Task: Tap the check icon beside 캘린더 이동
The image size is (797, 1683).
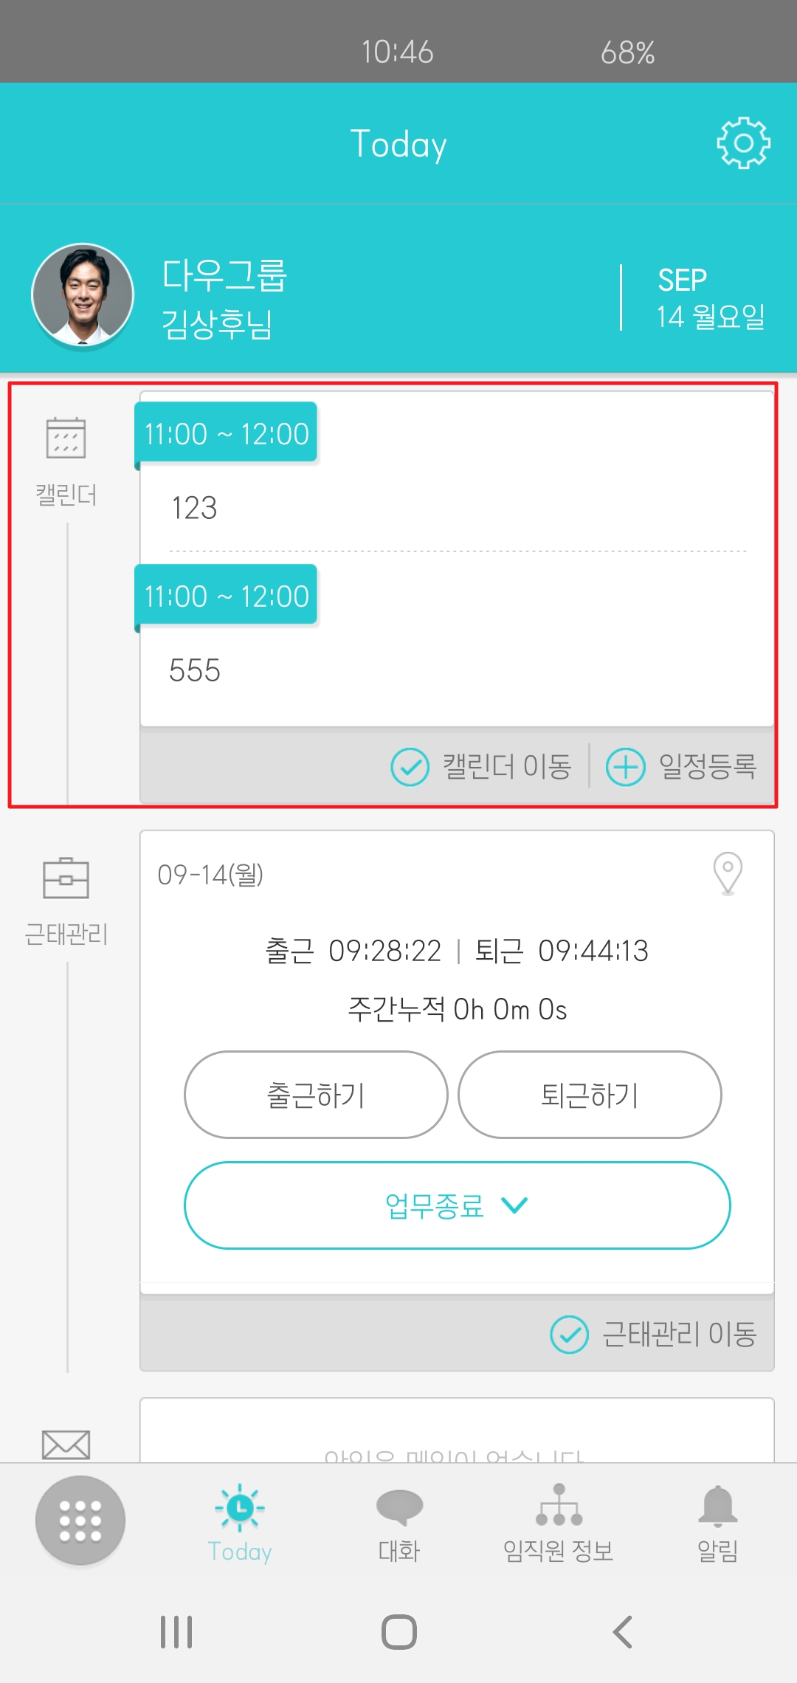Action: coord(410,767)
